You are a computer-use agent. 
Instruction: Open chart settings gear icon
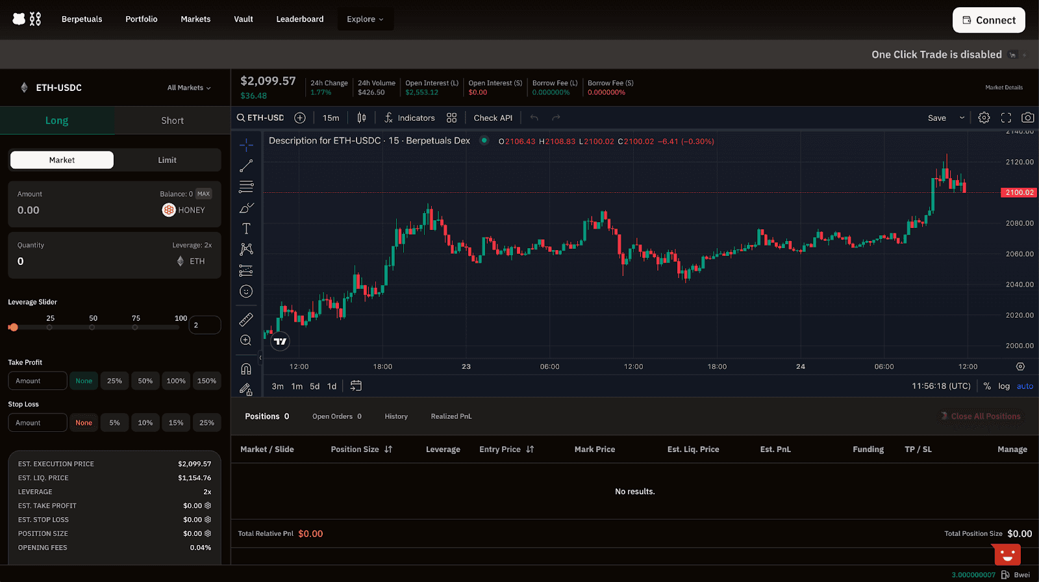click(x=984, y=118)
